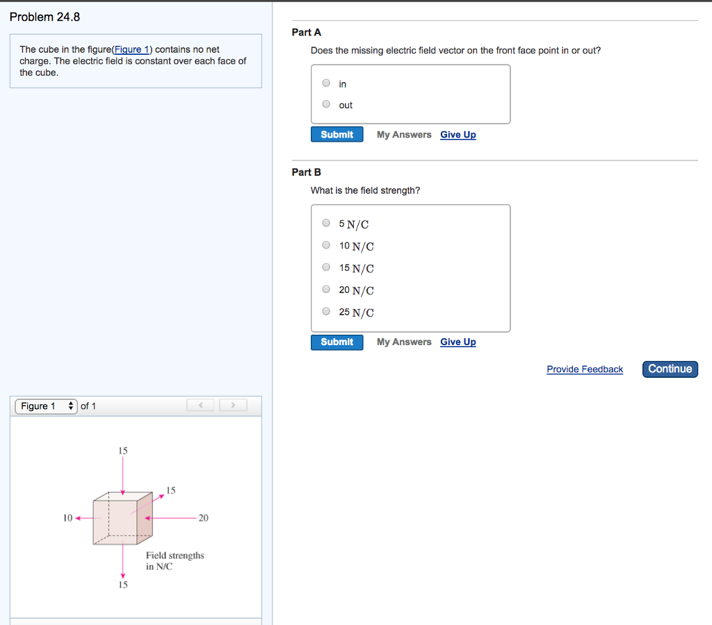Choose 5 N/C as the field strength
This screenshot has width=712, height=625.
click(325, 222)
